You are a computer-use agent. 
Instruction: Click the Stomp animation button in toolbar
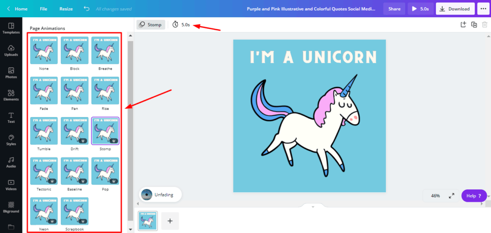pyautogui.click(x=151, y=24)
